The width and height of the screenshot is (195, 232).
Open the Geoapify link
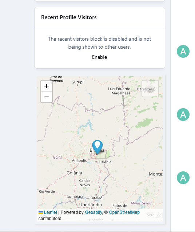click(93, 212)
